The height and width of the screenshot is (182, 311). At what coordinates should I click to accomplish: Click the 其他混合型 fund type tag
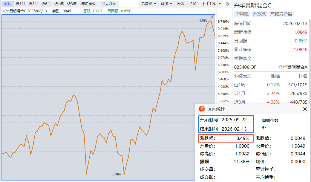click(x=281, y=14)
